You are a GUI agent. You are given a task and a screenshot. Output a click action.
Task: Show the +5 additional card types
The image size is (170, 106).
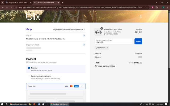pyautogui.click(x=82, y=86)
